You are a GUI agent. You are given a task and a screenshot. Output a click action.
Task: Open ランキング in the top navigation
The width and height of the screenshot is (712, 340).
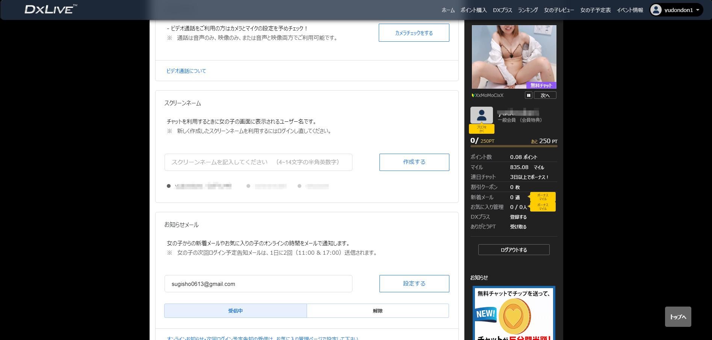coord(528,10)
